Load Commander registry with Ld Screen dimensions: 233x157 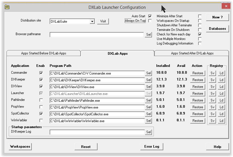pyautogui.click(x=221, y=73)
